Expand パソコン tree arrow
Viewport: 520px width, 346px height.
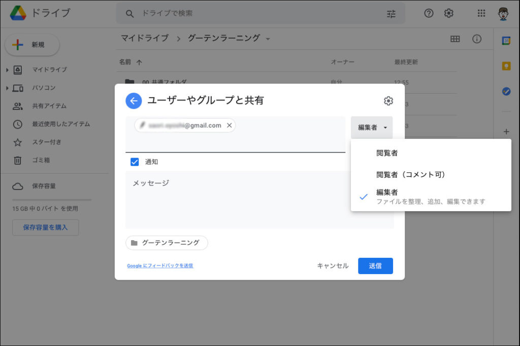(x=7, y=88)
